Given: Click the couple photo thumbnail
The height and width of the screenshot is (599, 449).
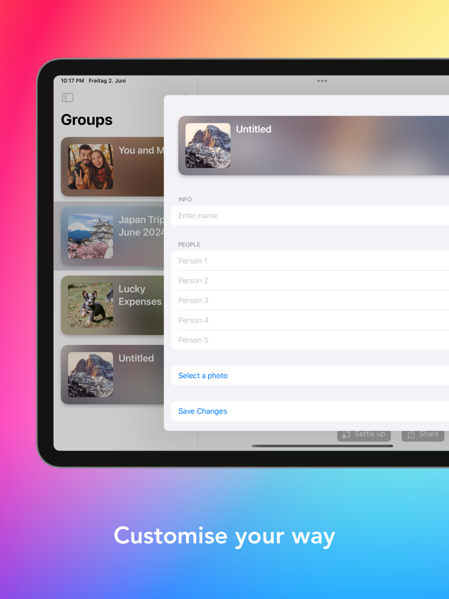Looking at the screenshot, I should (x=90, y=167).
